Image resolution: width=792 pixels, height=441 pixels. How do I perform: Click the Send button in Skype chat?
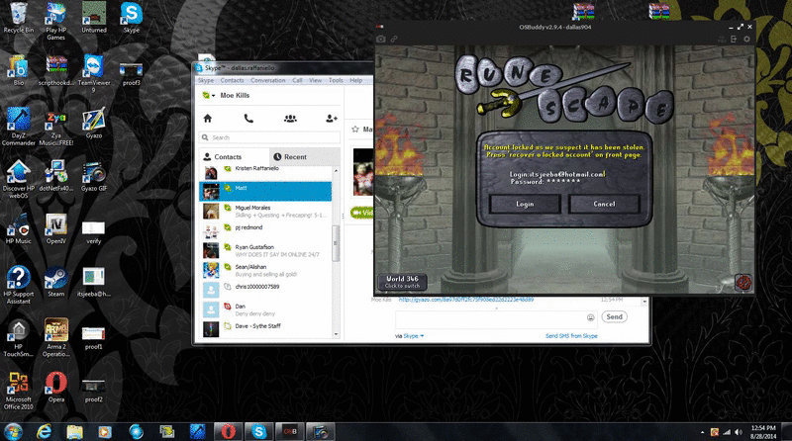coord(614,316)
